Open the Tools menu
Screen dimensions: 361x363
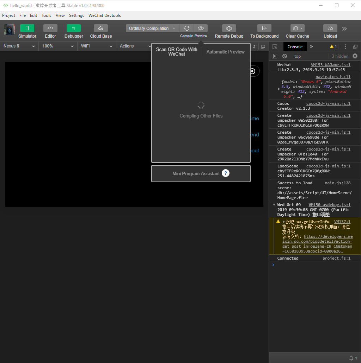46,15
